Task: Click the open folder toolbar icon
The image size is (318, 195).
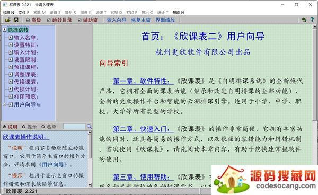Action: coord(8,20)
